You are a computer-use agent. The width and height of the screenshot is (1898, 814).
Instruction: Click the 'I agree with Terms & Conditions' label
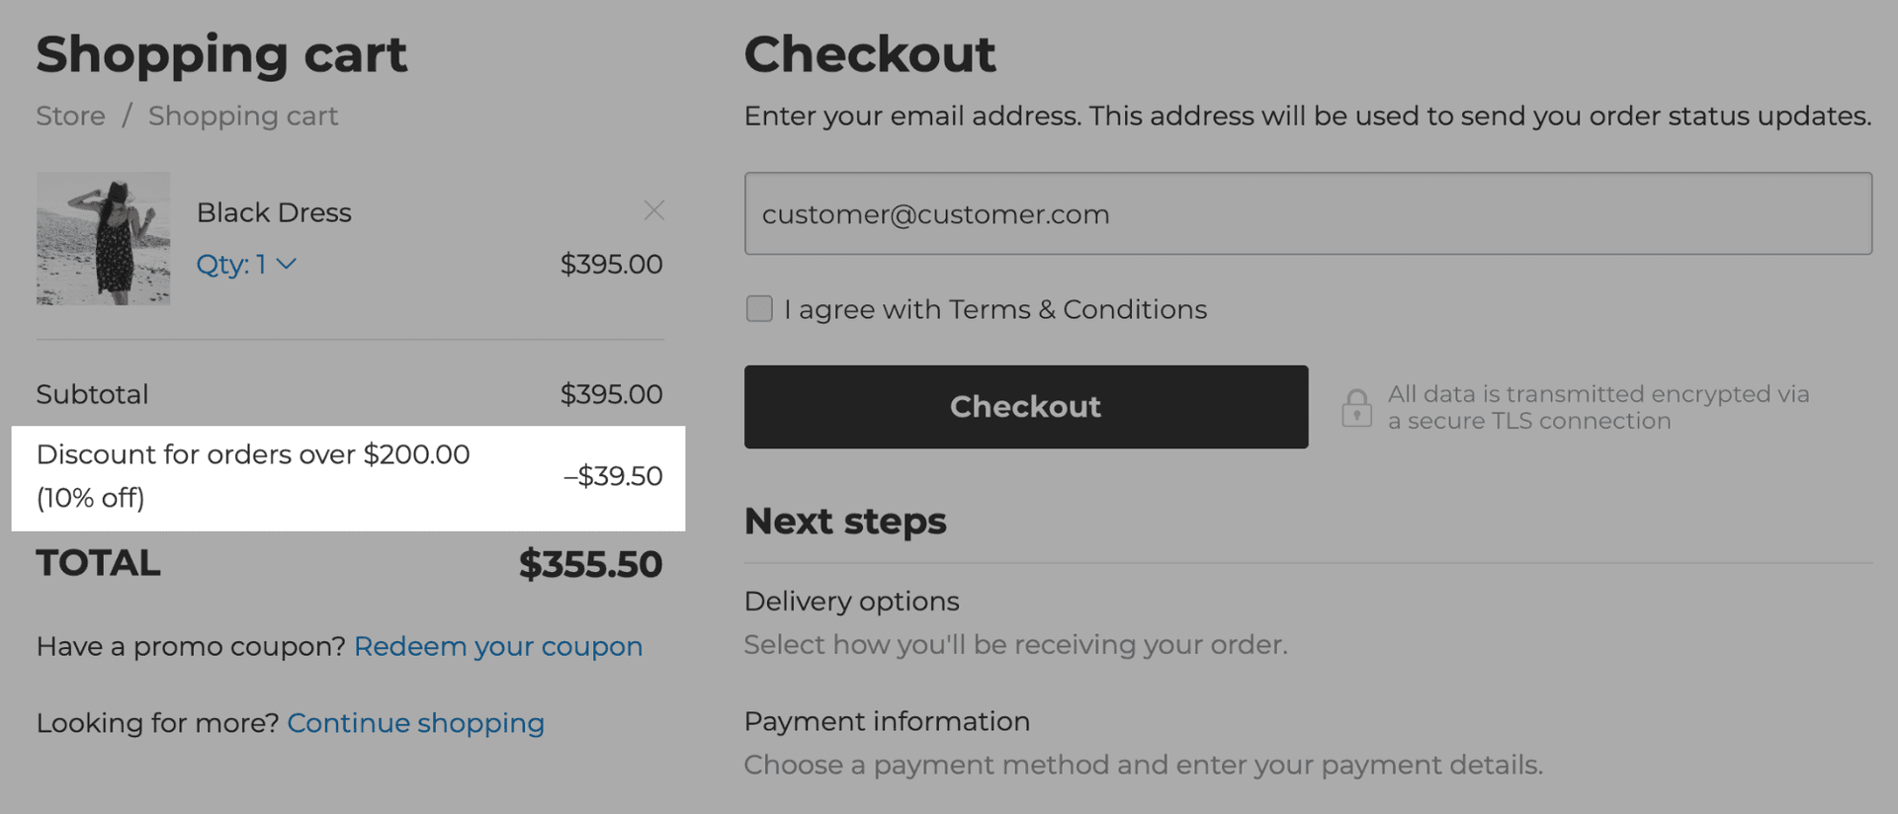pos(995,309)
